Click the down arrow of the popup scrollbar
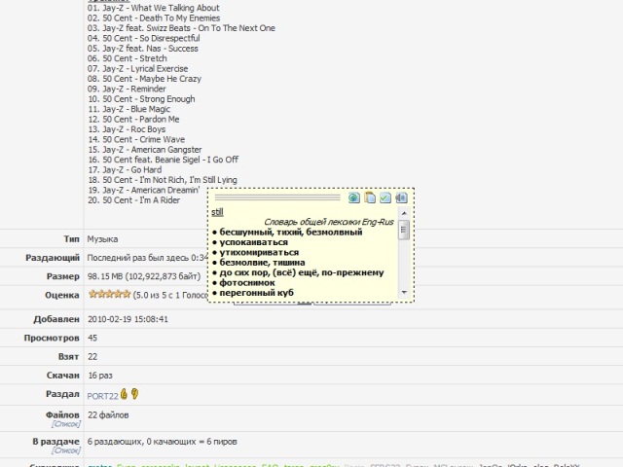Screen dimensions: 623x467 404,293
